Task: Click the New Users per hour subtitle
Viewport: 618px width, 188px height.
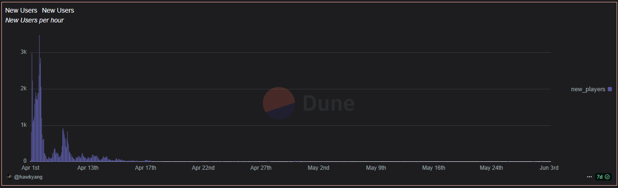Action: pos(34,21)
